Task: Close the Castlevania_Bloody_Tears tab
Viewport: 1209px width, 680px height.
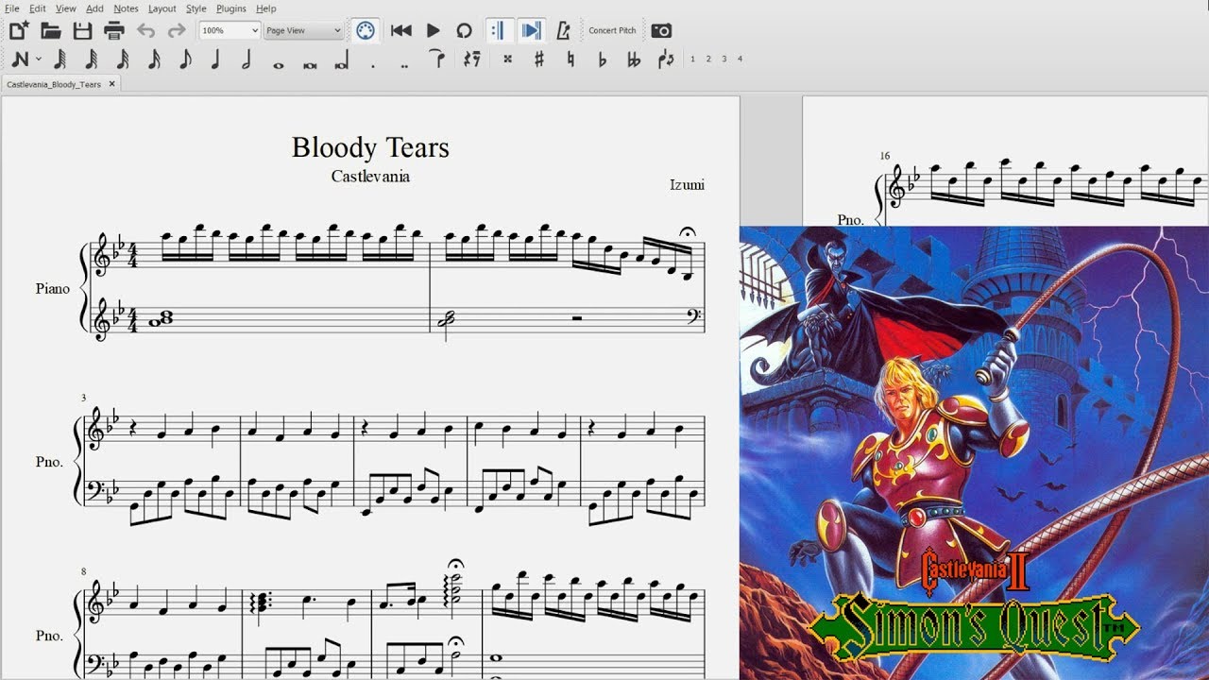Action: pyautogui.click(x=111, y=84)
